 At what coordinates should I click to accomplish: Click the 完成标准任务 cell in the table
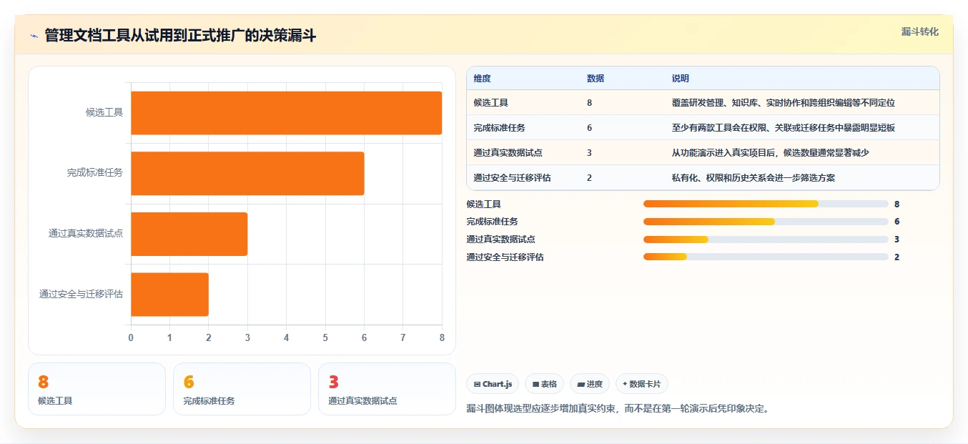[500, 128]
